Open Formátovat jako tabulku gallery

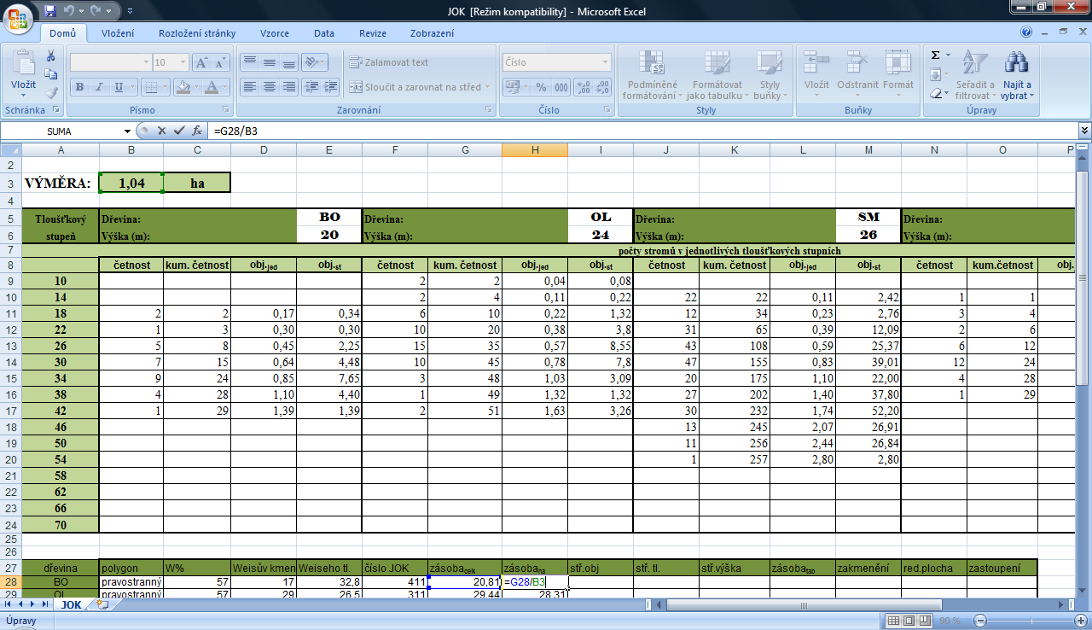(x=717, y=75)
